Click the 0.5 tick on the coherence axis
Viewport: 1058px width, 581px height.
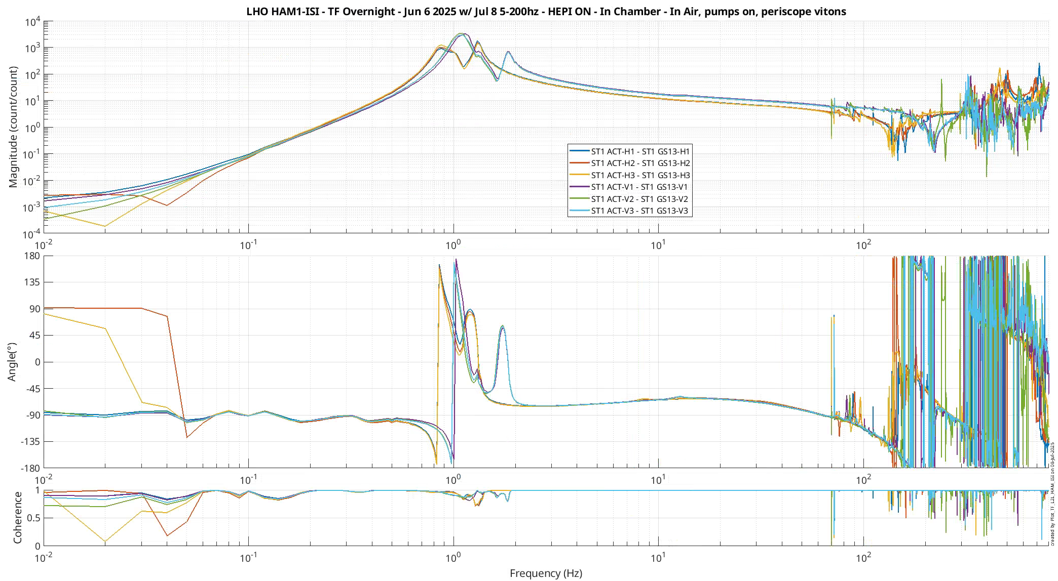[x=34, y=518]
